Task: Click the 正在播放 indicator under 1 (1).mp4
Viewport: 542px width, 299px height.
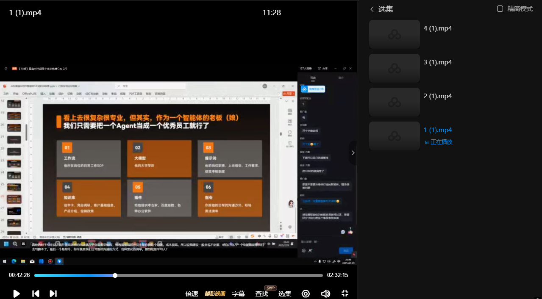Action: click(441, 142)
